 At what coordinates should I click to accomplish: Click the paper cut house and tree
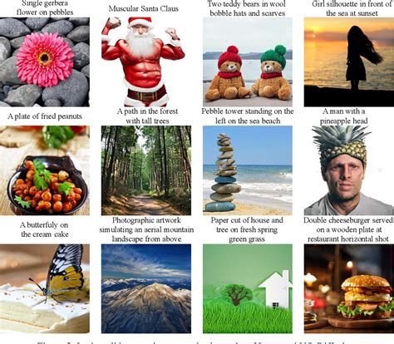[248, 288]
